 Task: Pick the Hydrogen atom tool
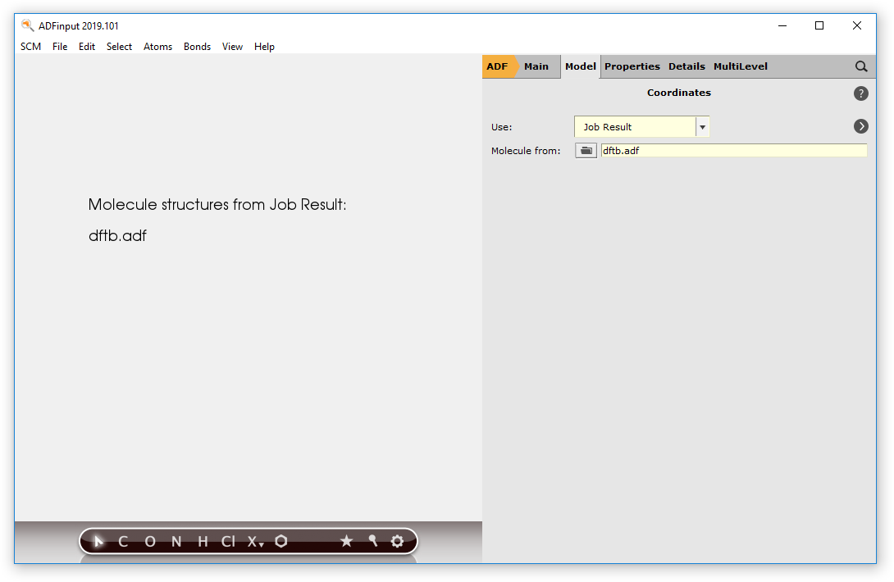(x=201, y=541)
